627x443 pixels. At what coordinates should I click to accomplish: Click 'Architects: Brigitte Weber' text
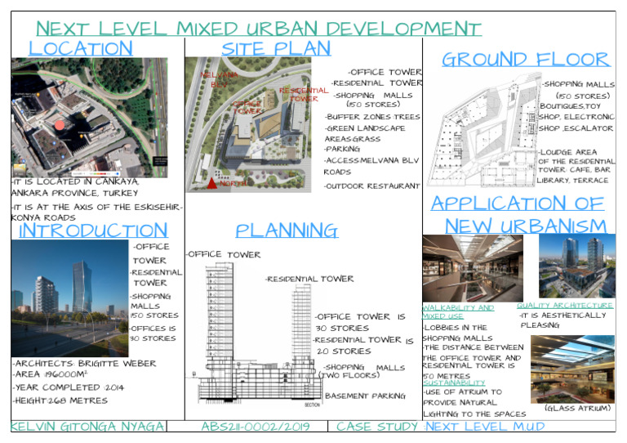[84, 364]
